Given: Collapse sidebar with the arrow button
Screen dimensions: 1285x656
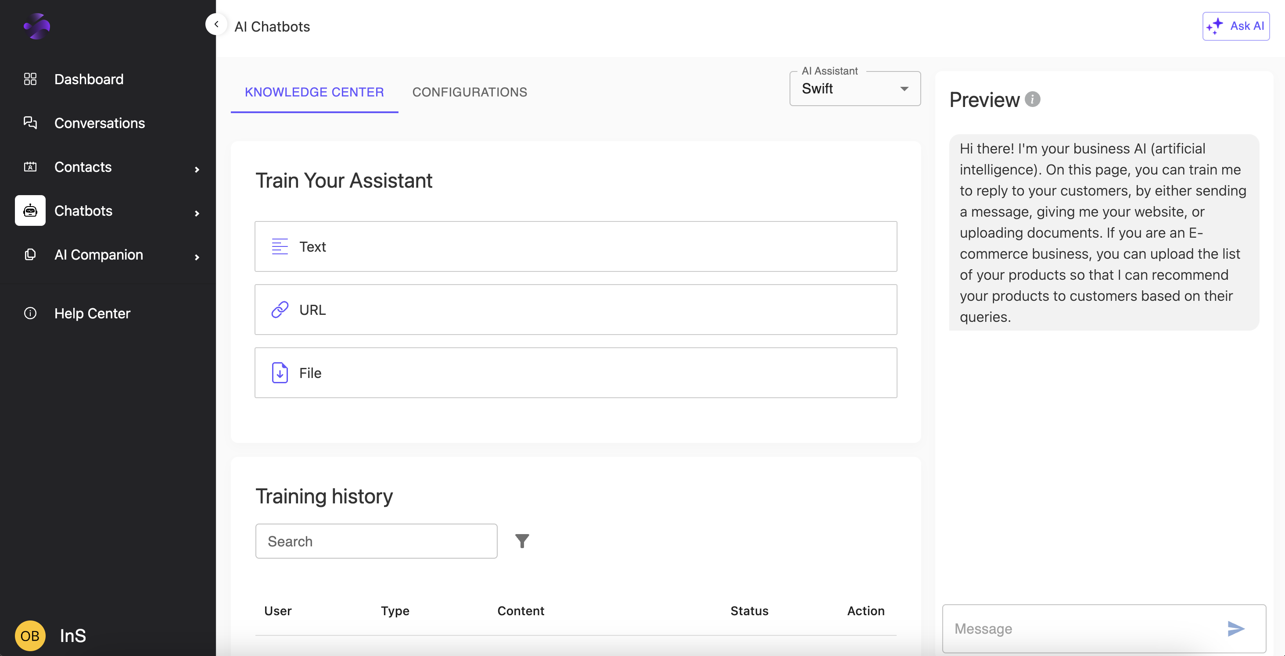Looking at the screenshot, I should tap(216, 24).
